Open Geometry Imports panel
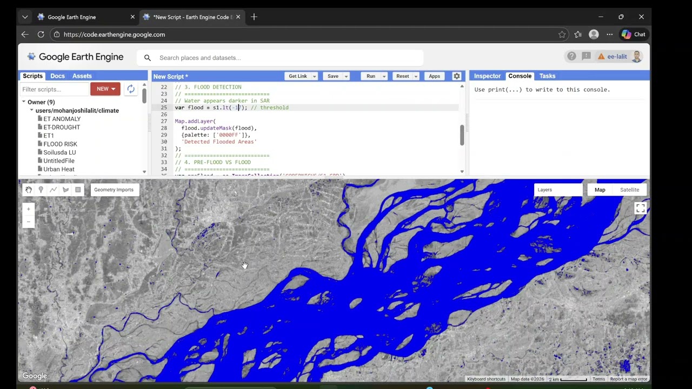 point(114,190)
